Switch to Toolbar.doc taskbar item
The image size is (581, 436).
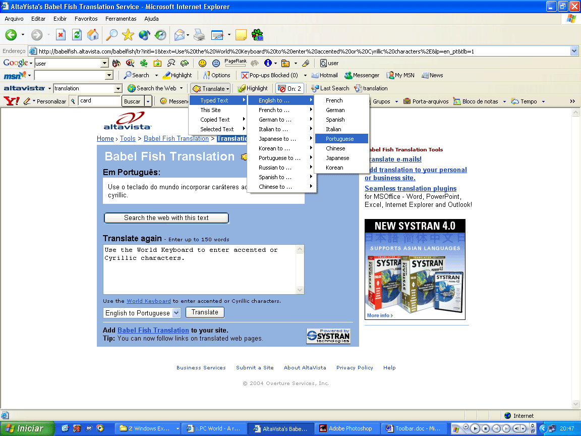click(x=414, y=428)
